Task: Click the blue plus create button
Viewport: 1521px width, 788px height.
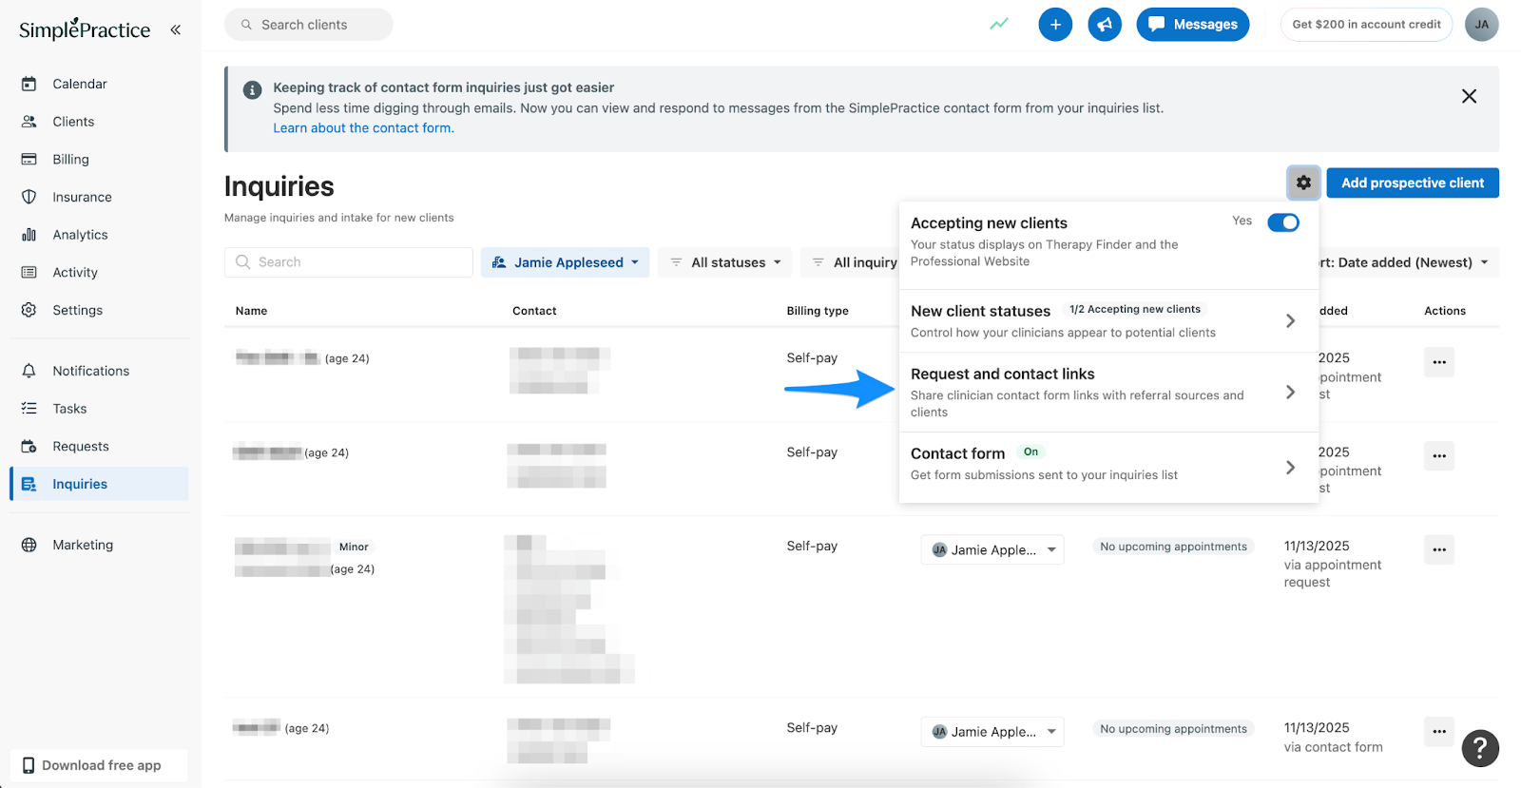Action: click(1055, 25)
